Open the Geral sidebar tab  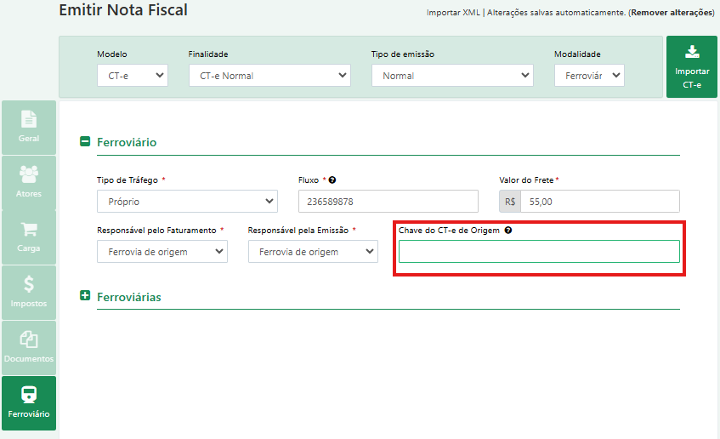click(x=29, y=128)
